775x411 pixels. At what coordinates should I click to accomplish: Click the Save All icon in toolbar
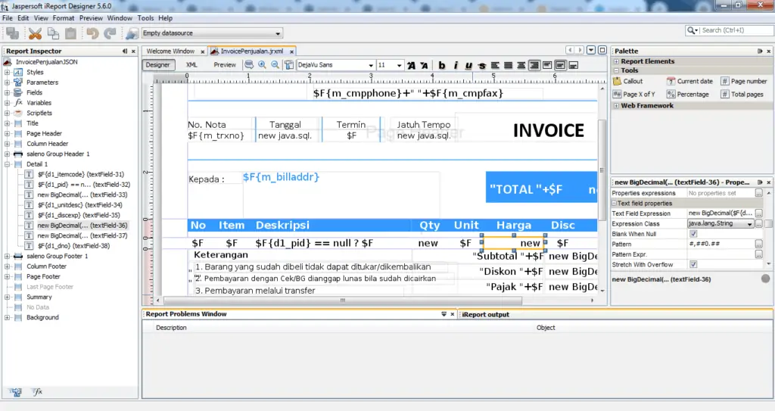(12, 33)
